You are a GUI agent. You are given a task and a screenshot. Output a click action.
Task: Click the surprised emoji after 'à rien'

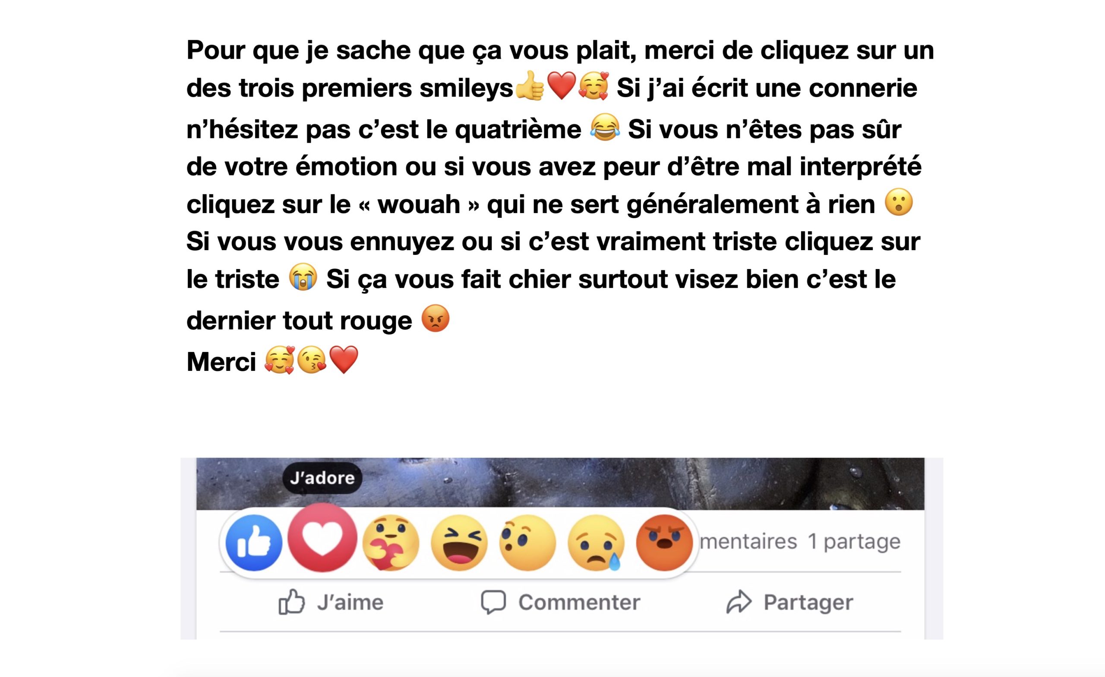click(x=899, y=202)
